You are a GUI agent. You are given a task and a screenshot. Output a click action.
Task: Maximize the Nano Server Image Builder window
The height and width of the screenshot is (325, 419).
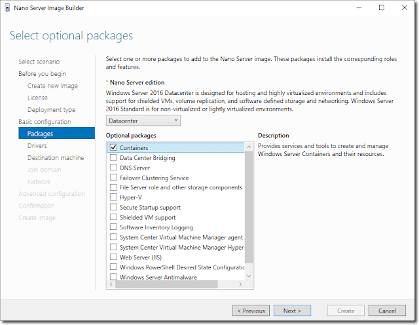click(382, 7)
